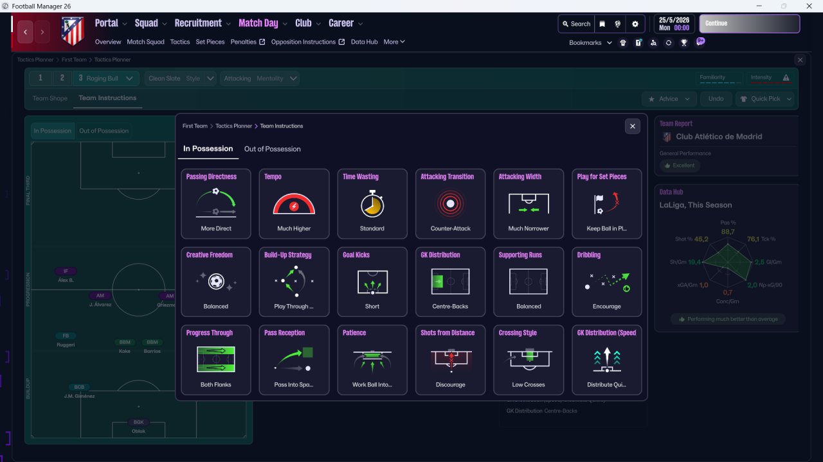Open settings via the gear icon

(x=635, y=24)
